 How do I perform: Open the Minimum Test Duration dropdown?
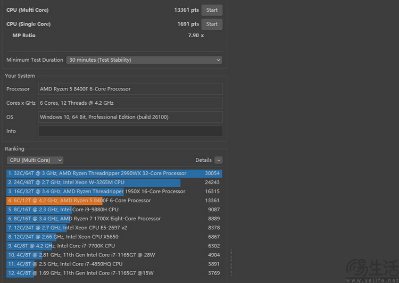click(144, 60)
